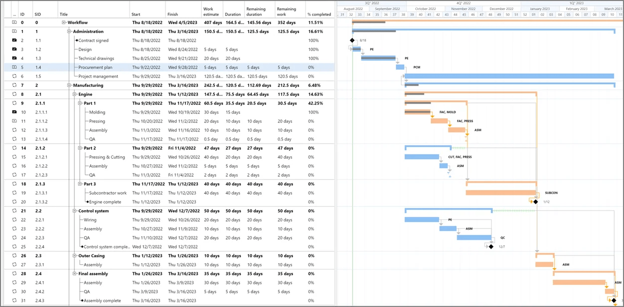Viewport: 624px width, 307px height.
Task: Click the status icon for Subcontractor work row
Action: (x=14, y=193)
